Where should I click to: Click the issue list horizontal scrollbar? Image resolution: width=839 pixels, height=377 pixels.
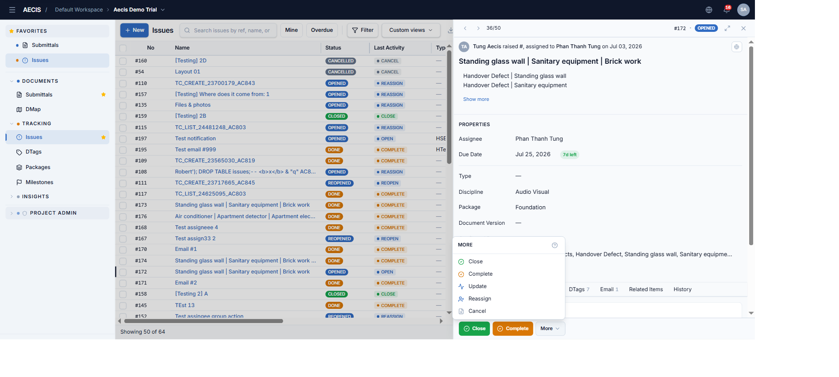pyautogui.click(x=204, y=321)
